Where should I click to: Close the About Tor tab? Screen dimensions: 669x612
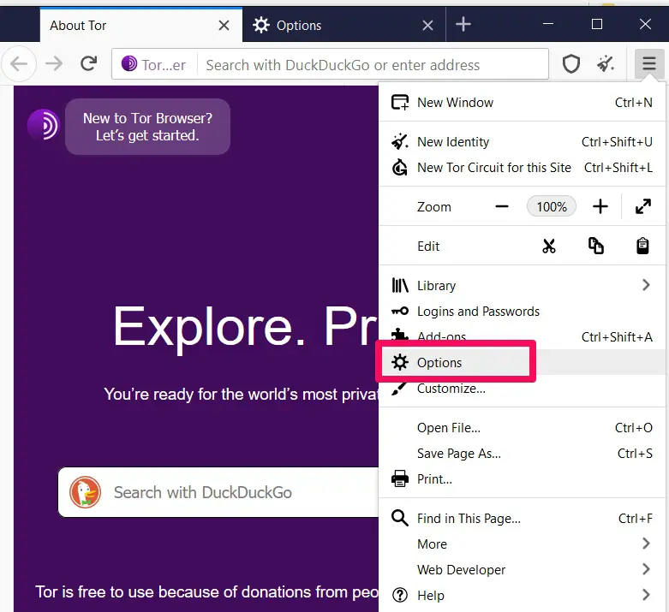pos(224,26)
